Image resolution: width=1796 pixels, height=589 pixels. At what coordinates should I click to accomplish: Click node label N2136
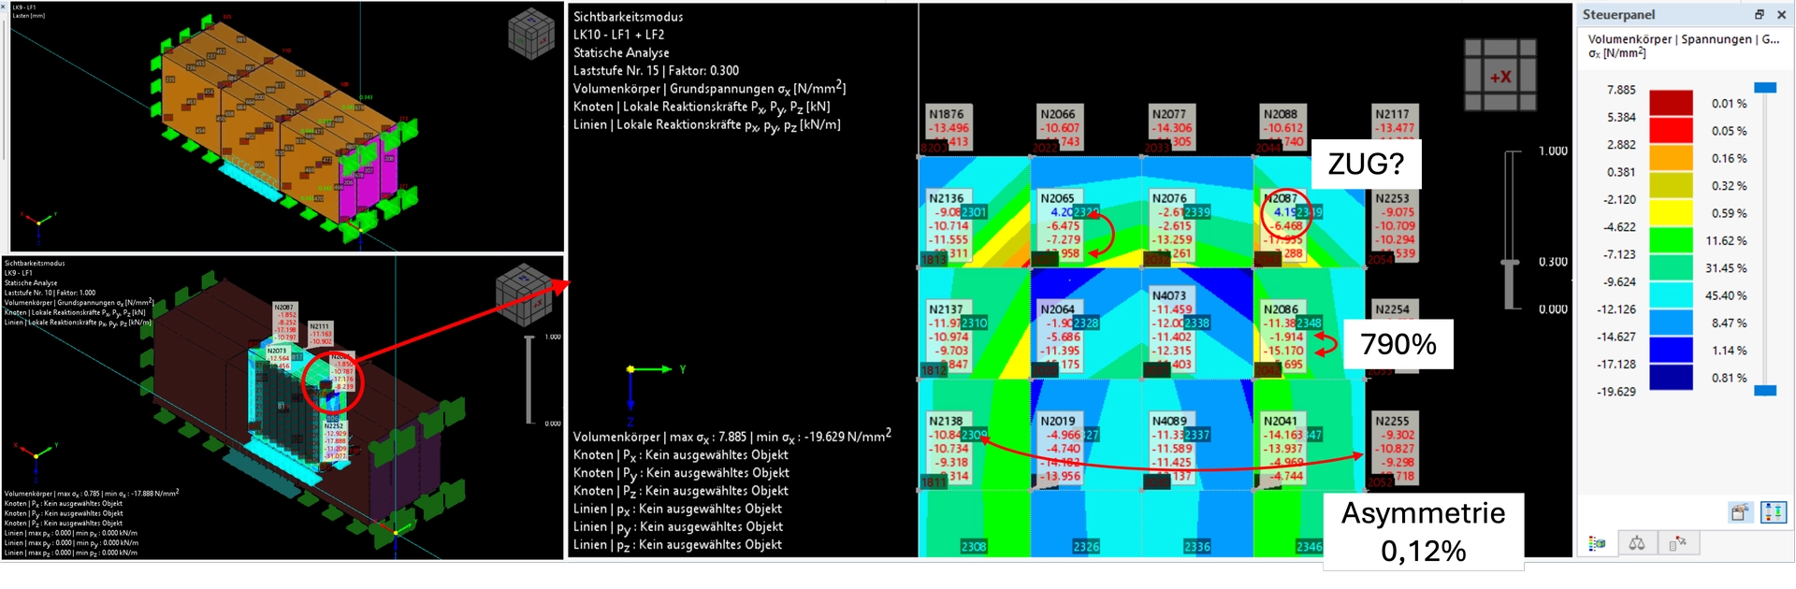pyautogui.click(x=946, y=198)
